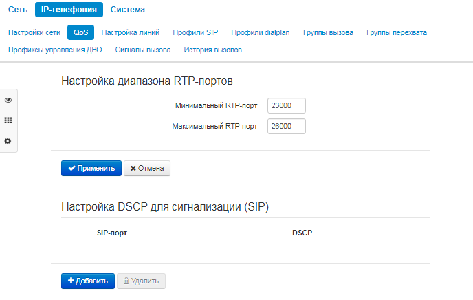View the История вызовов tab
Viewport: 473px width, 300px height.
212,50
